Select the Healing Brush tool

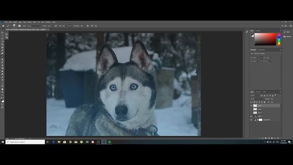pyautogui.click(x=2, y=53)
